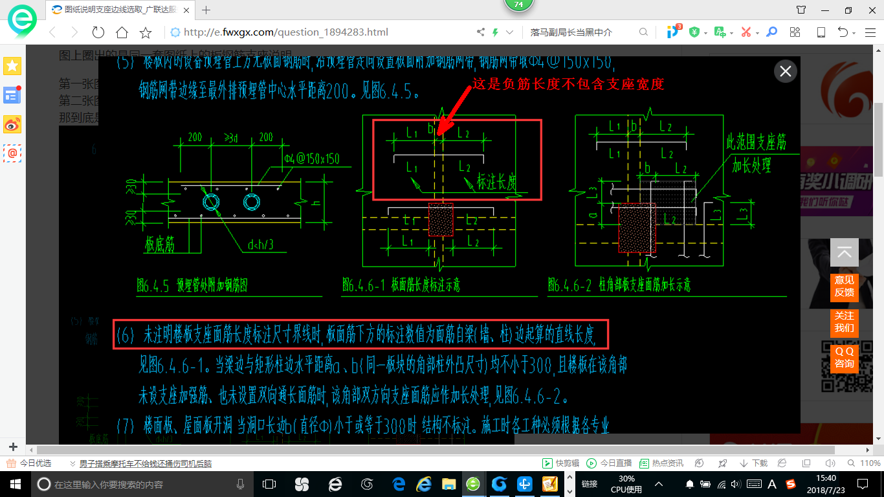Run search with the magnifier icon

[643, 32]
